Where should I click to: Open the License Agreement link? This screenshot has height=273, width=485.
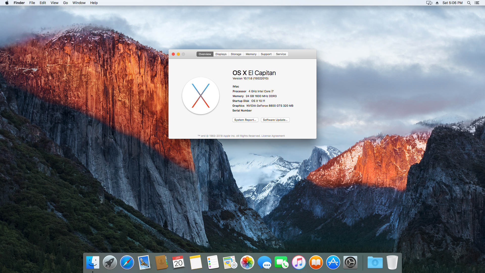coord(273,136)
